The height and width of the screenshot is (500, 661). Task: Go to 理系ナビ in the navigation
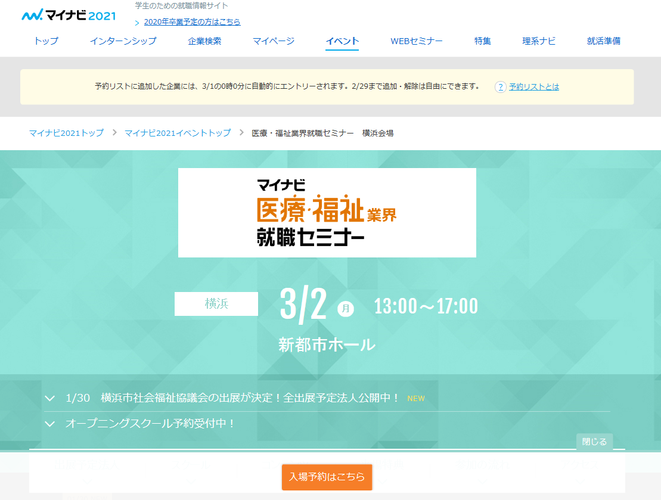(x=539, y=41)
